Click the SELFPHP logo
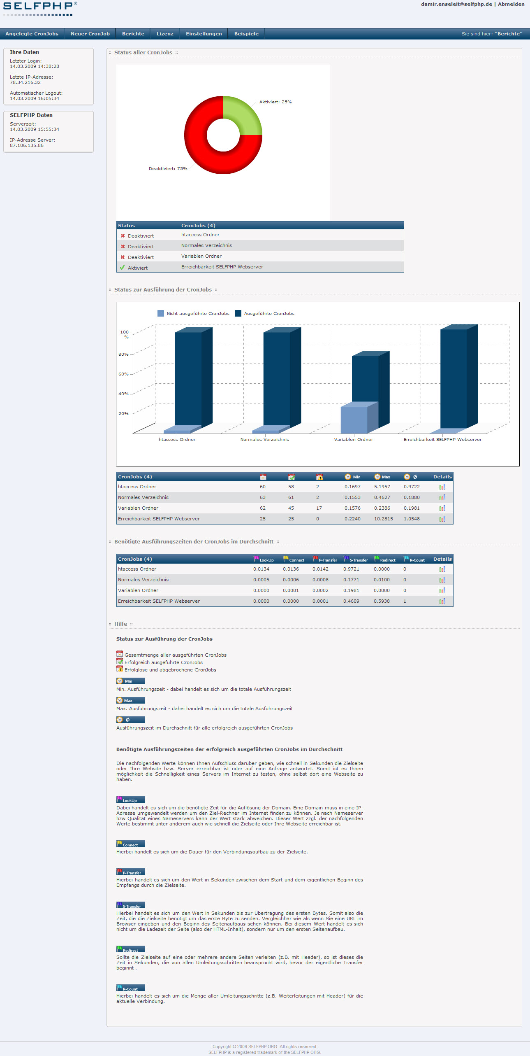The width and height of the screenshot is (530, 1056). [40, 8]
